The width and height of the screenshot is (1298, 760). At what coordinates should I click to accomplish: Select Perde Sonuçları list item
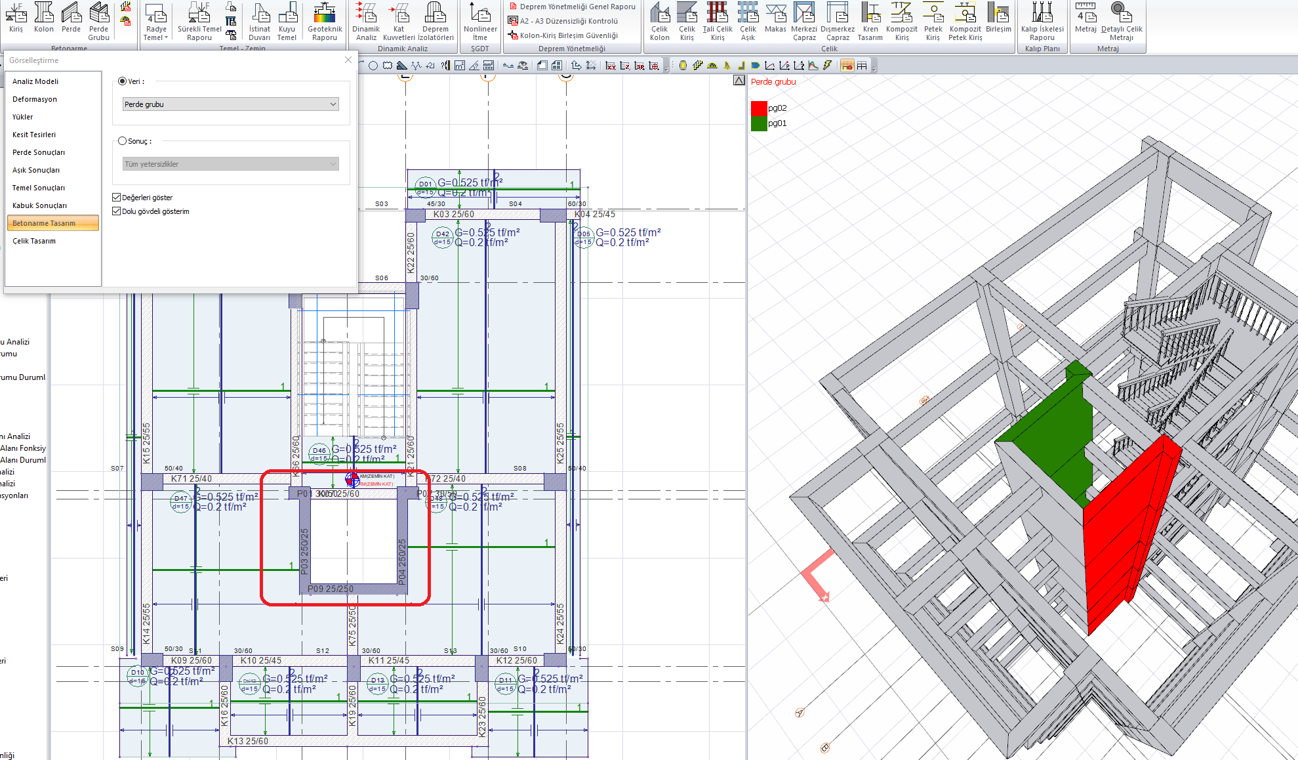pos(53,152)
